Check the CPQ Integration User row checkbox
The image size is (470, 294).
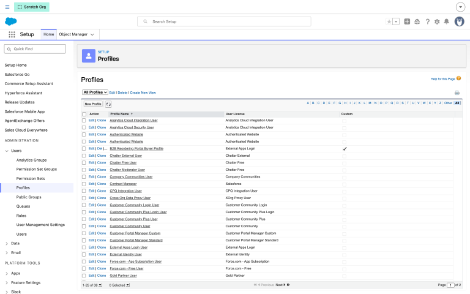[84, 191]
